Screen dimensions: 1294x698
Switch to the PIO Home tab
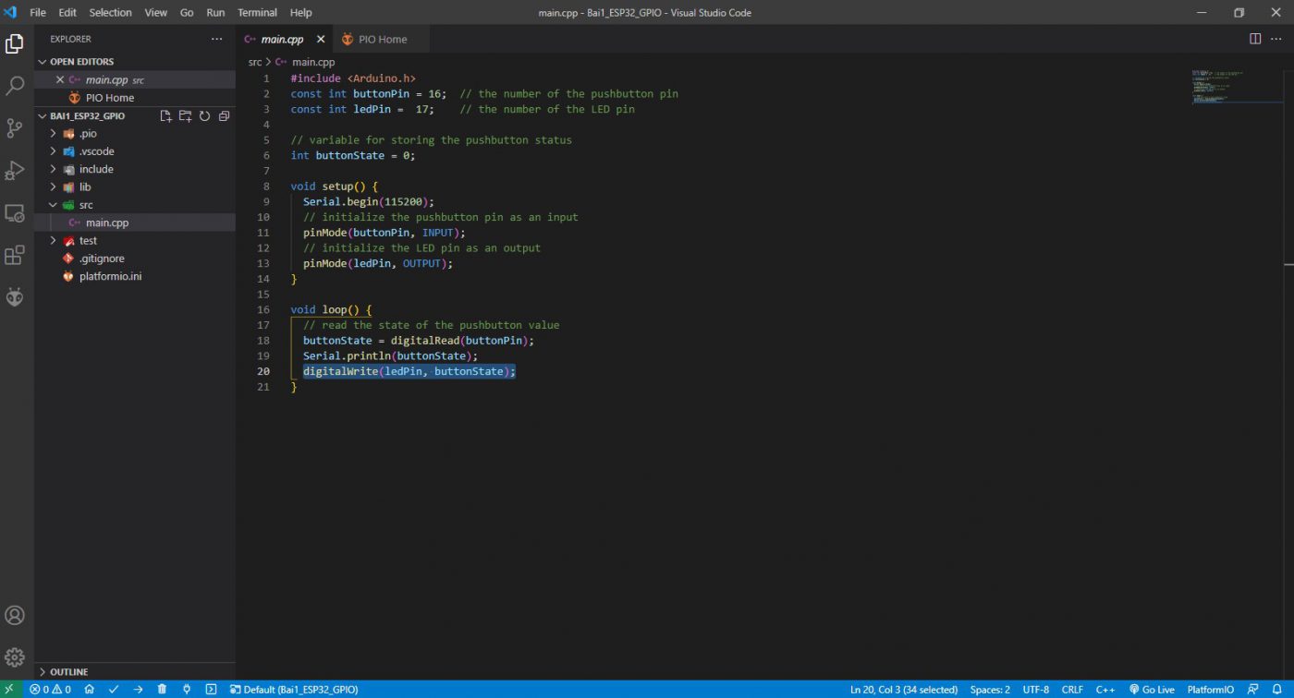coord(382,40)
